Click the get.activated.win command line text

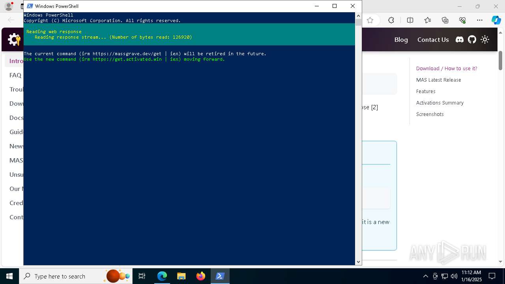124,59
